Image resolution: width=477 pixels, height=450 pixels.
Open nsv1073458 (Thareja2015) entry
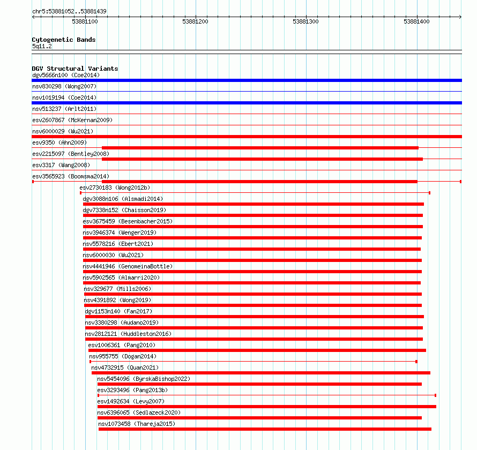point(137,424)
